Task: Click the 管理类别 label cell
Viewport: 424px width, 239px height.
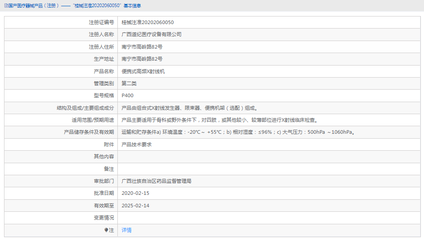Action: [x=61, y=83]
